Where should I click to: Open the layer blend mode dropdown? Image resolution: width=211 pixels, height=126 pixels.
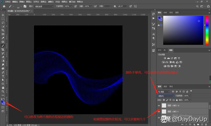click(x=166, y=96)
